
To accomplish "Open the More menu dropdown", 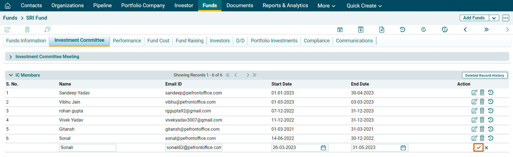I will [x=326, y=6].
